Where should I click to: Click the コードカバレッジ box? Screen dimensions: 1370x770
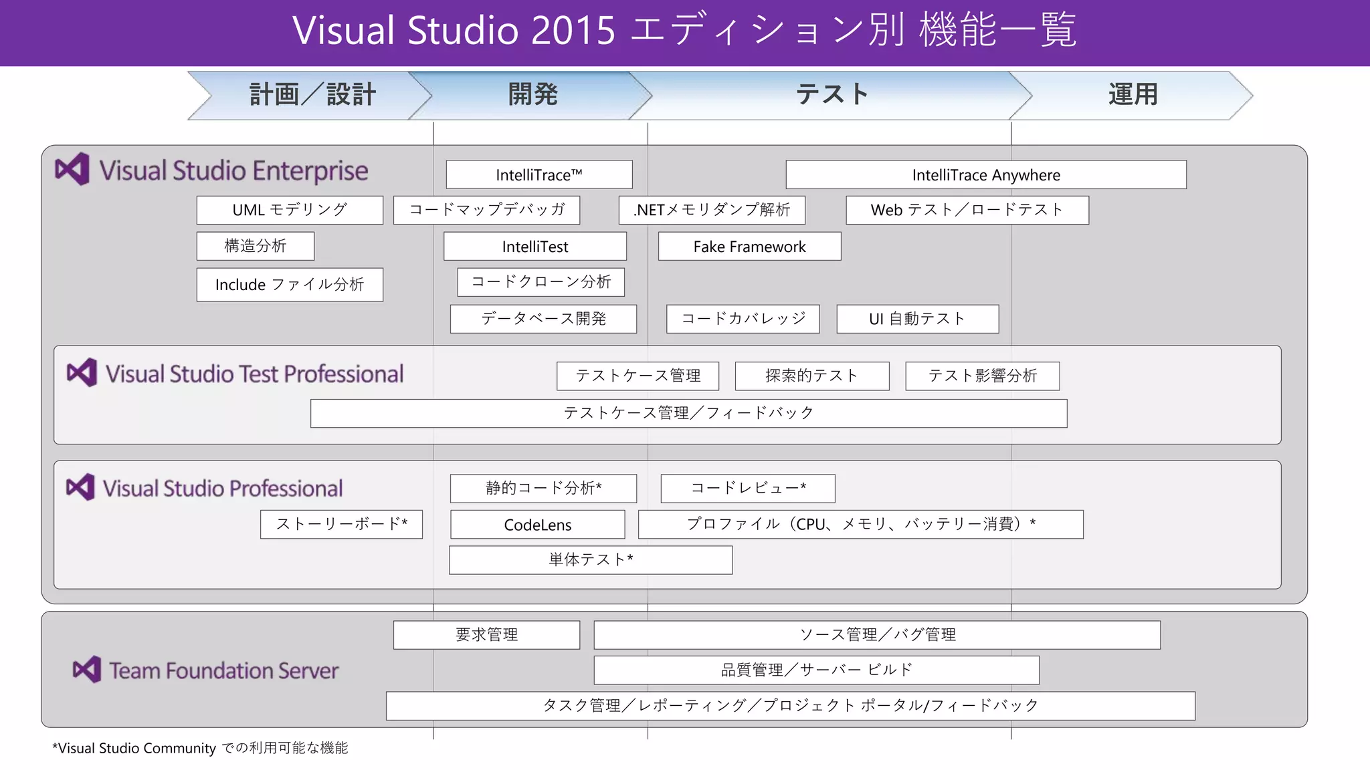pos(743,319)
